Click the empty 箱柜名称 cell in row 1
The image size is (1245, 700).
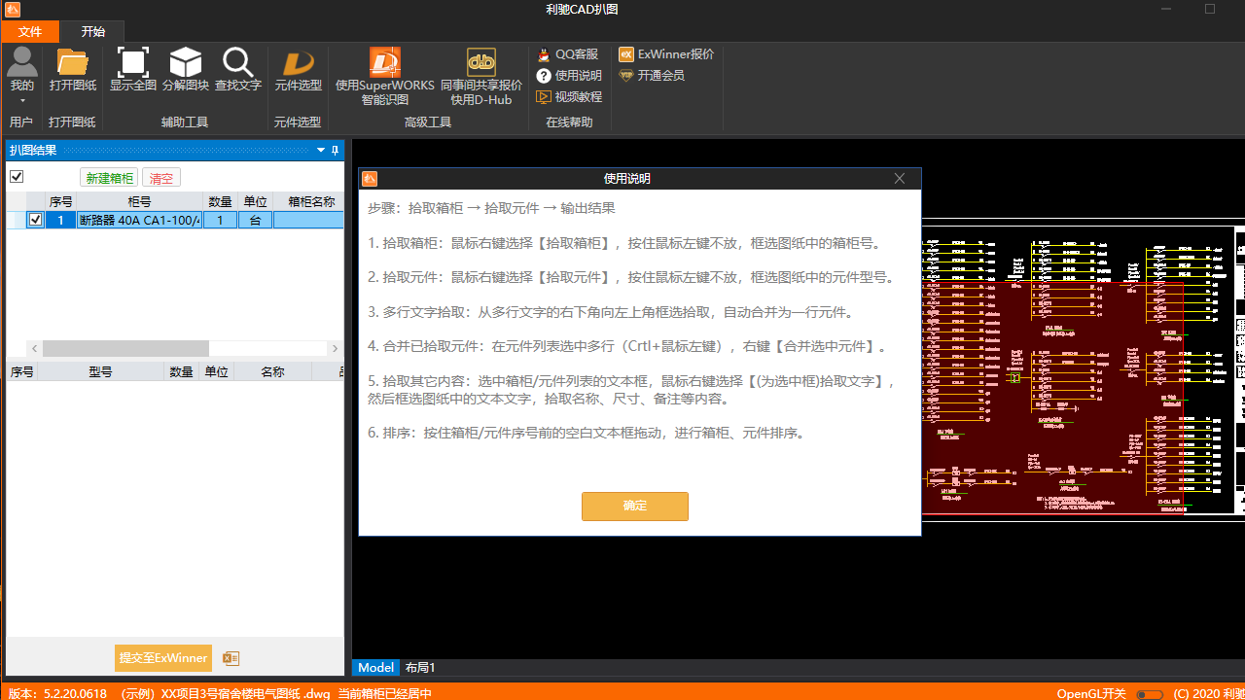[308, 221]
